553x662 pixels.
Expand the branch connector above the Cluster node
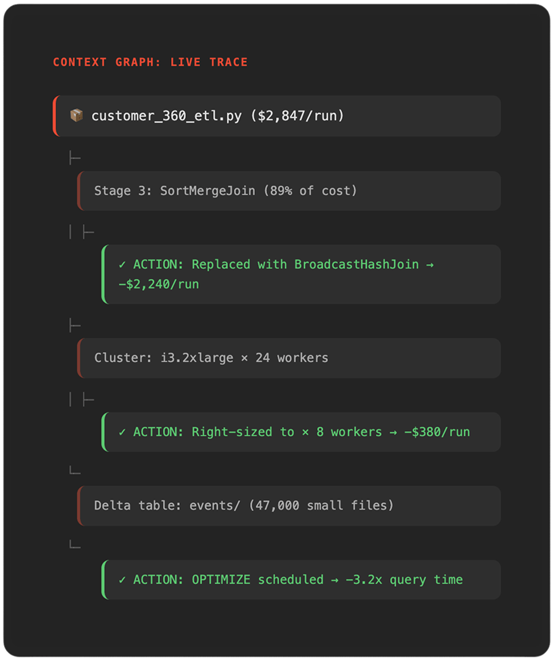pos(74,326)
